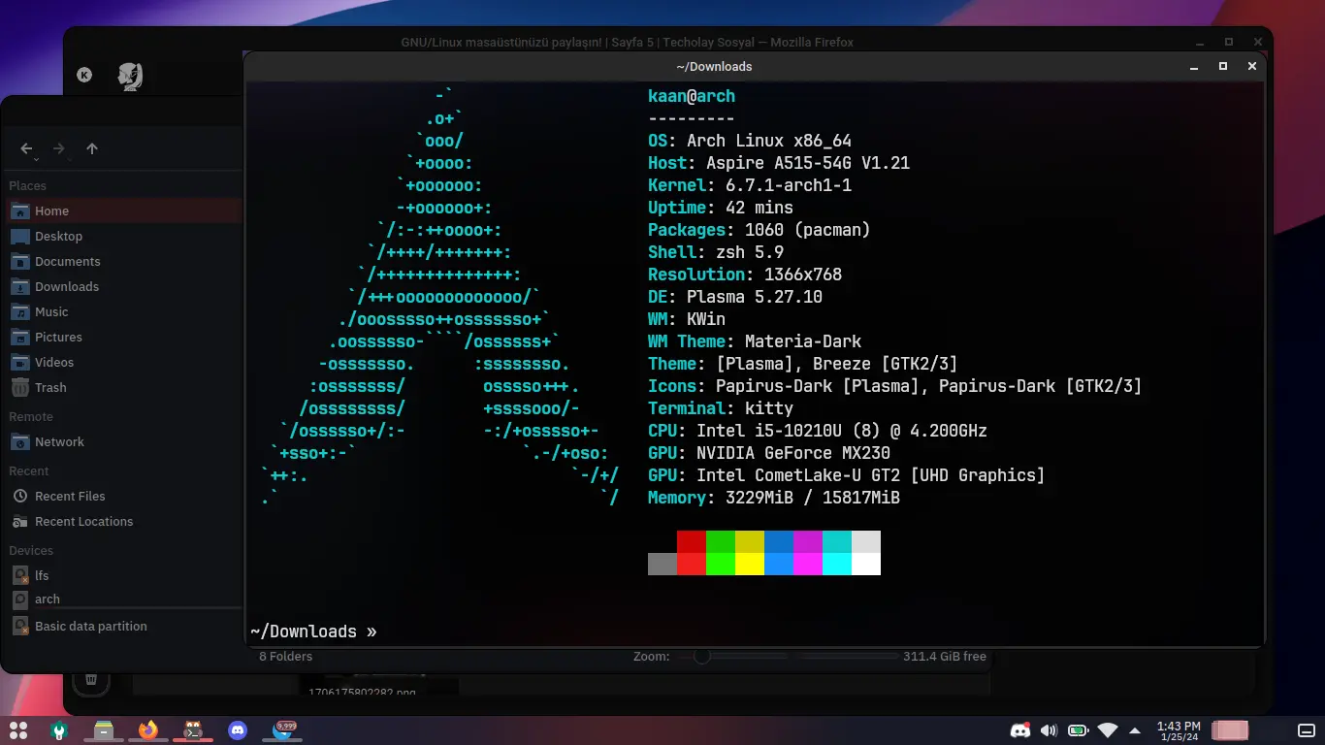Image resolution: width=1325 pixels, height=745 pixels.
Task: Open Home in the Places panel
Action: coord(122,211)
